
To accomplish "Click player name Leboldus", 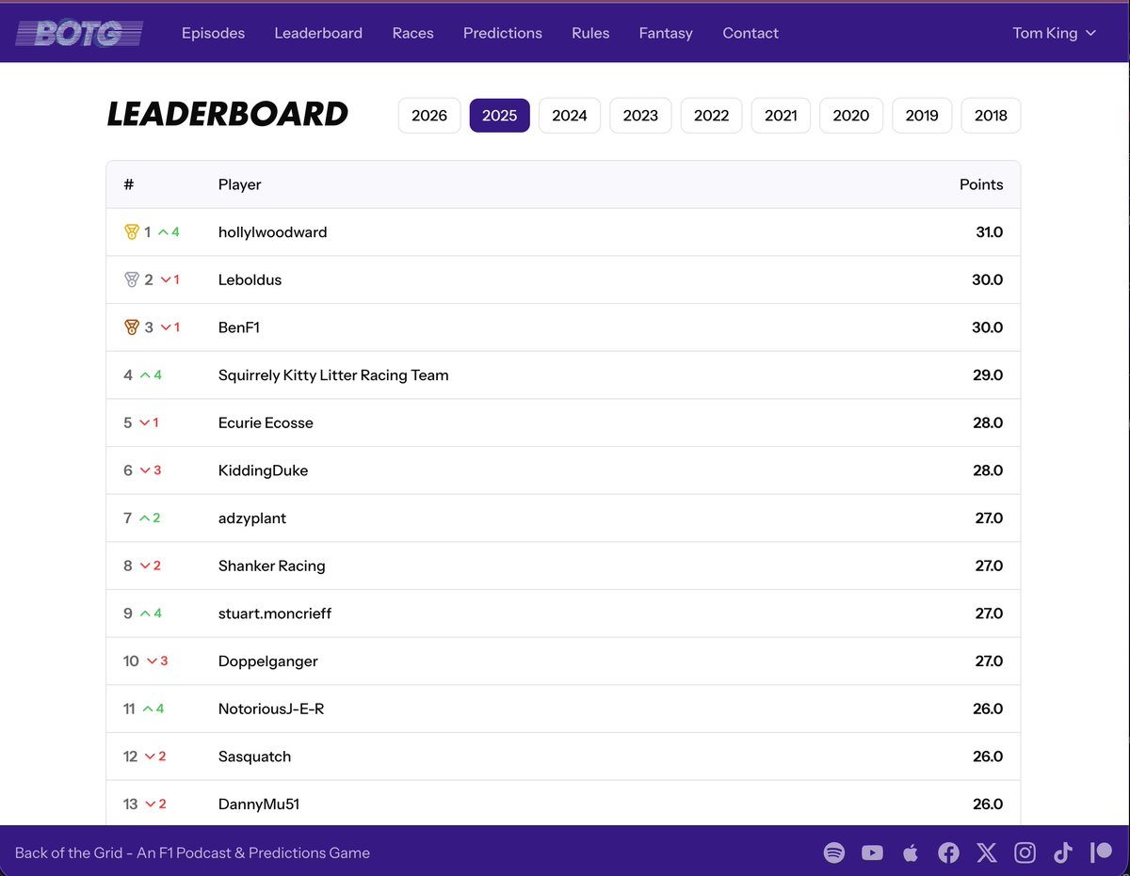I will point(250,279).
